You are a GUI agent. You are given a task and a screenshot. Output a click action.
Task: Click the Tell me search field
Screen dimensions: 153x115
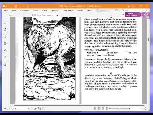(x=105, y=11)
